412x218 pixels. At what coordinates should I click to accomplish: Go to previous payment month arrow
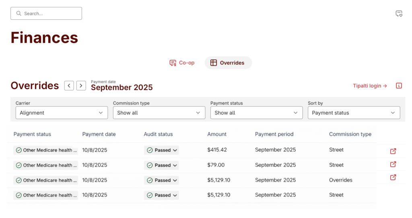[x=69, y=86]
